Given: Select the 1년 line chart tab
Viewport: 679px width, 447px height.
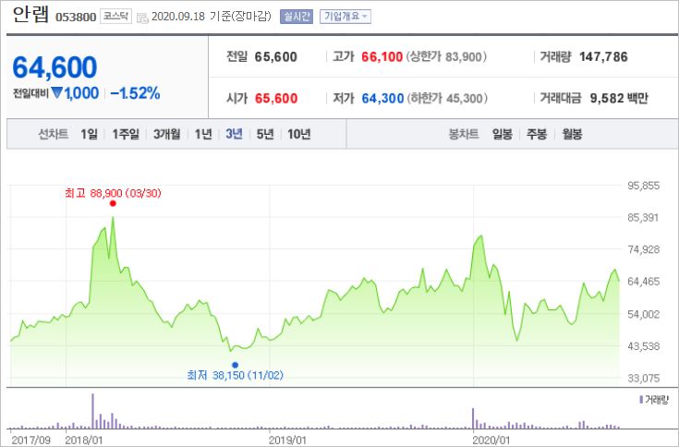Looking at the screenshot, I should point(203,134).
